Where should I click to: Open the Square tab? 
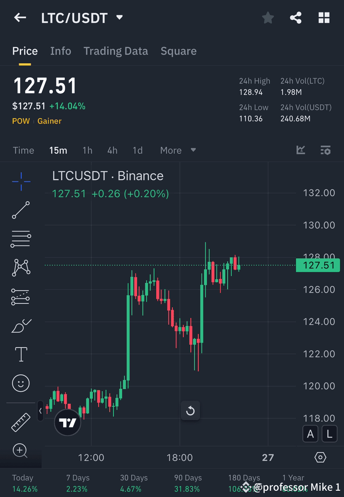tap(178, 51)
